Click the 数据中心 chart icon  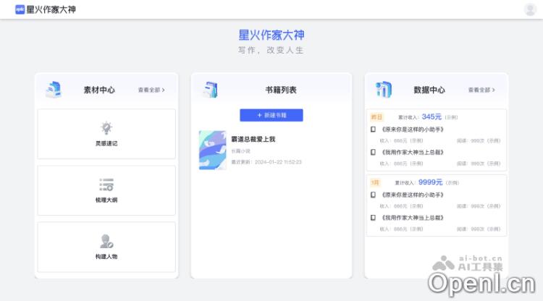(x=384, y=90)
